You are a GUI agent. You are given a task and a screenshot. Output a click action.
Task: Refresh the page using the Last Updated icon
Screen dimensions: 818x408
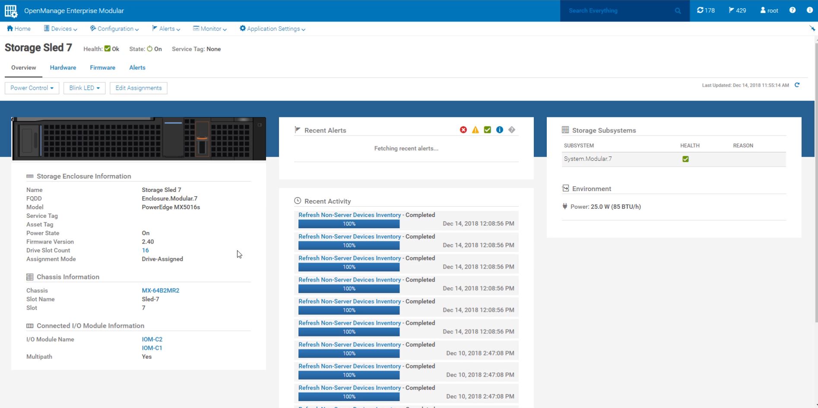pos(797,85)
